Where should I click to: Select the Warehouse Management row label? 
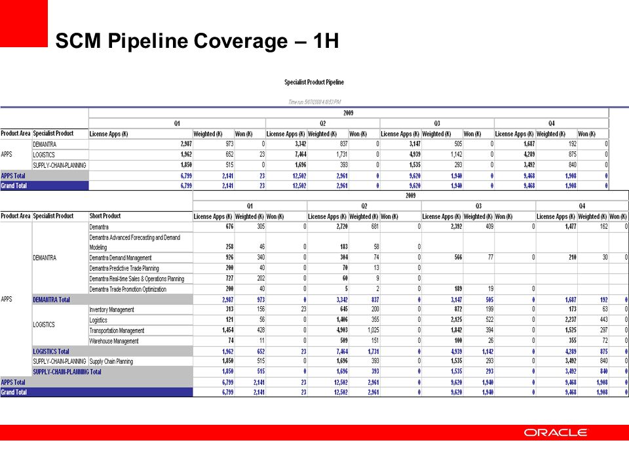[114, 341]
